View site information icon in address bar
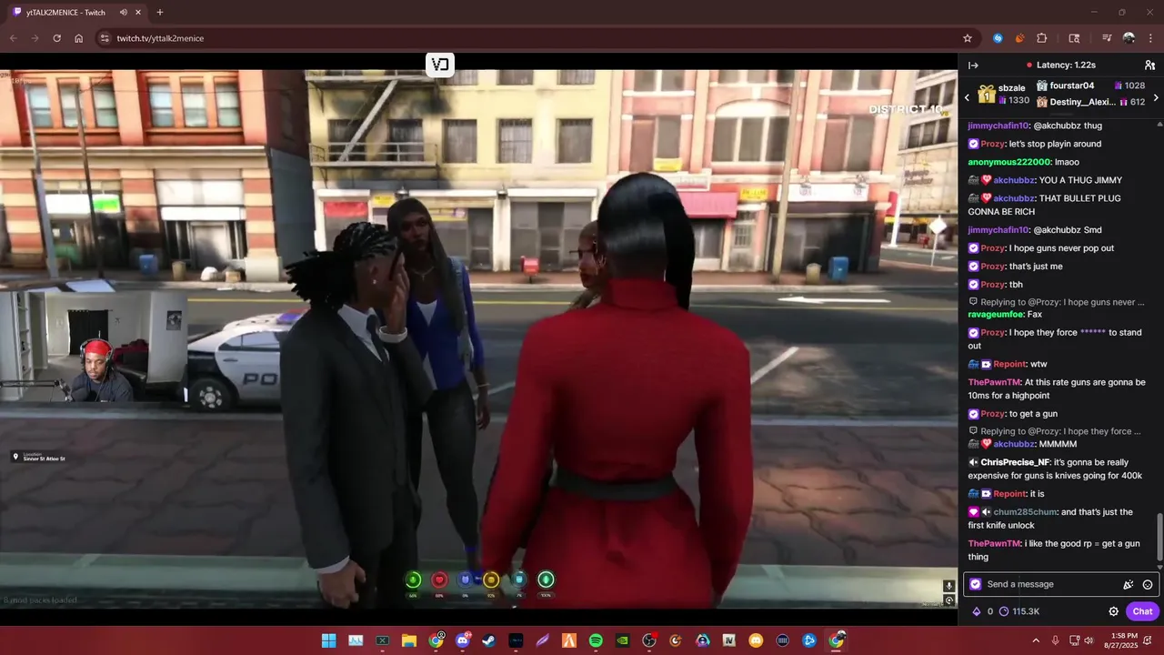 click(105, 38)
